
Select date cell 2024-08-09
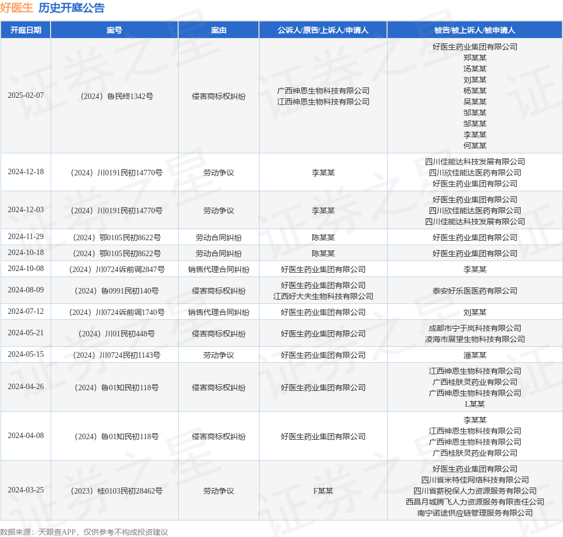pos(26,290)
